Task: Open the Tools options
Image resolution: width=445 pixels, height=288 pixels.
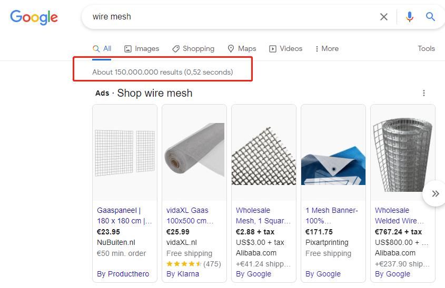Action: pyautogui.click(x=426, y=49)
